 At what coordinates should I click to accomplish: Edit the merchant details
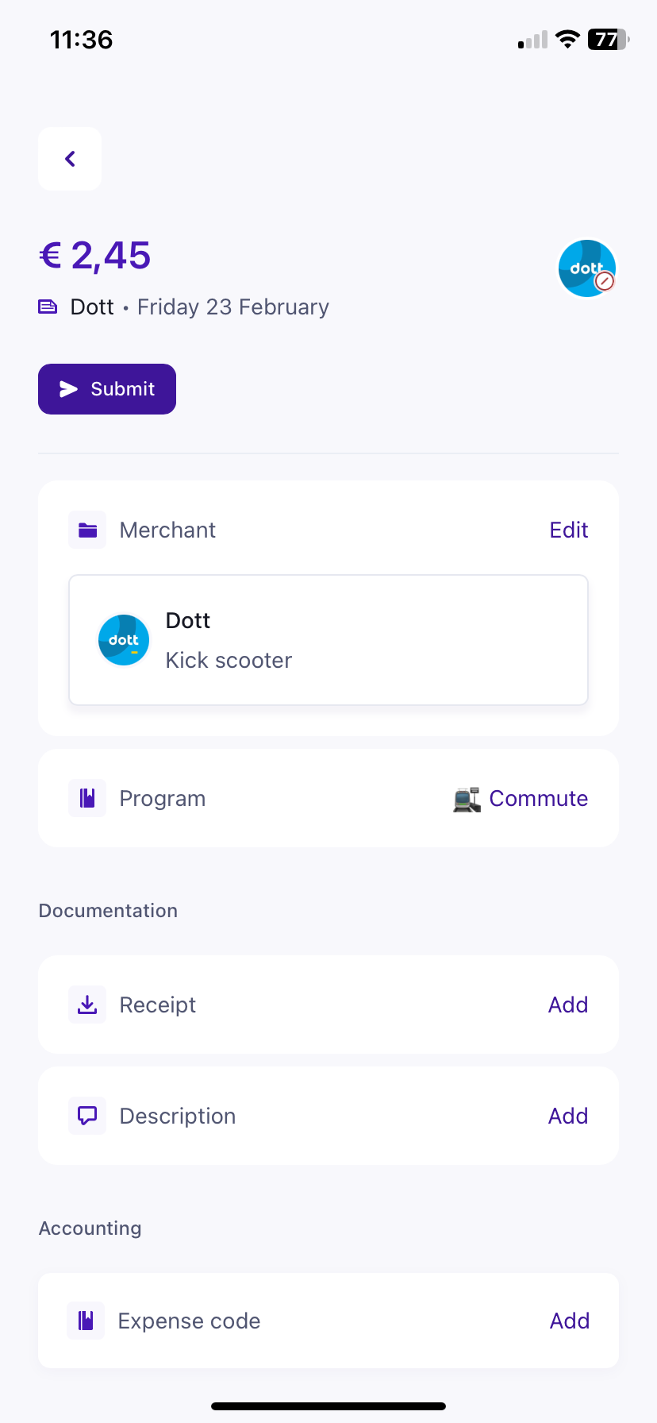568,530
